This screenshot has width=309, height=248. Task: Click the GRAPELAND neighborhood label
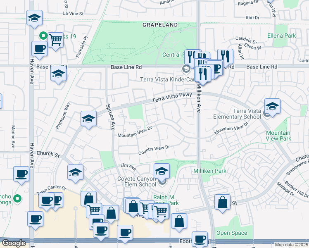(x=160, y=25)
